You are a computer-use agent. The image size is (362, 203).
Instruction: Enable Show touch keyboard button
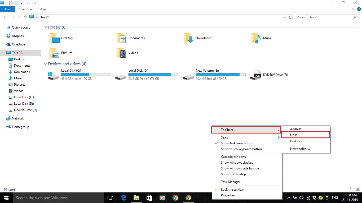coord(241,149)
